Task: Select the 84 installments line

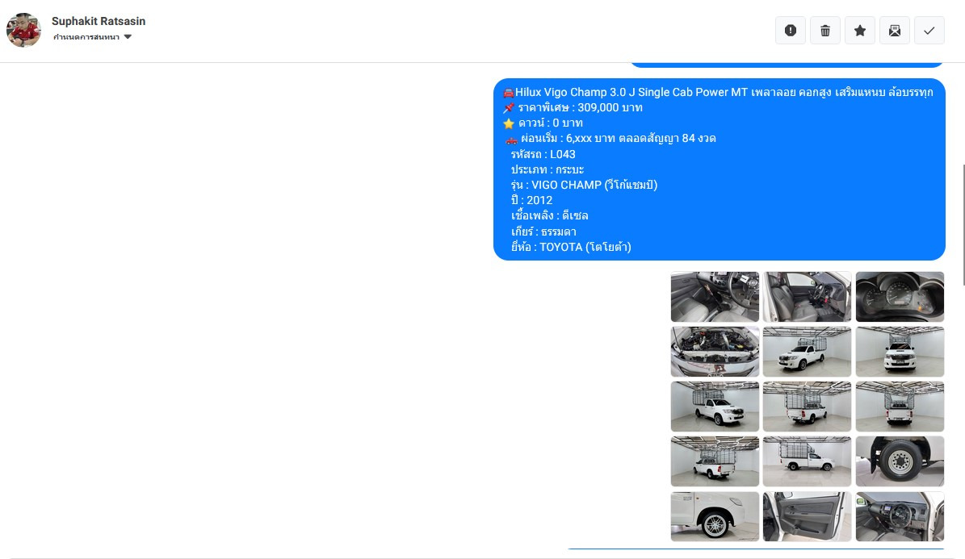Action: tap(609, 139)
